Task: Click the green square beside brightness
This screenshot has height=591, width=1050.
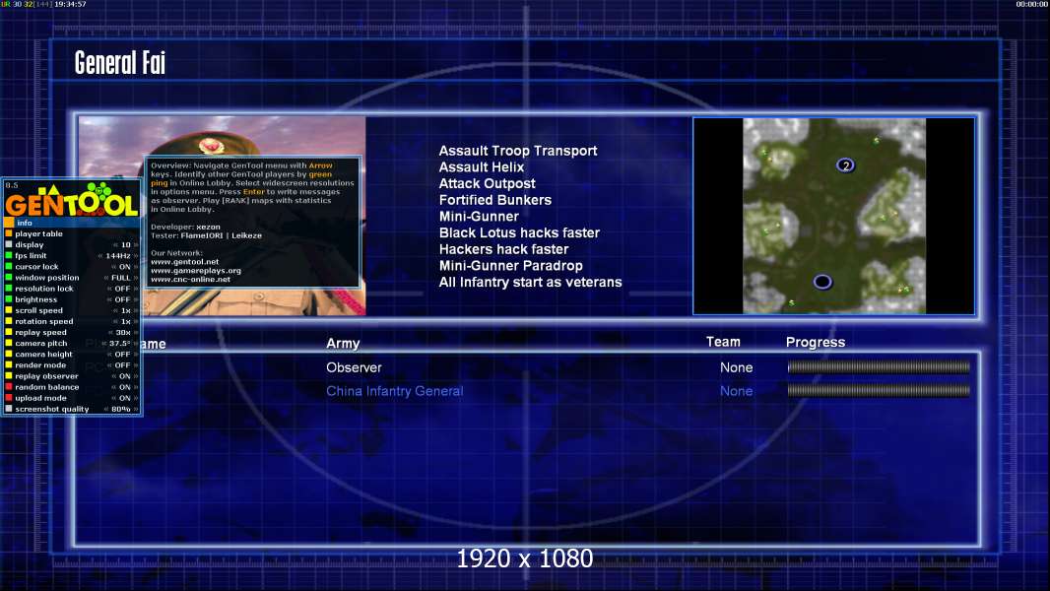Action: (x=9, y=299)
